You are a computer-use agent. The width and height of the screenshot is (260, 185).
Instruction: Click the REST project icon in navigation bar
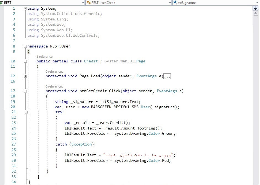[2, 3]
